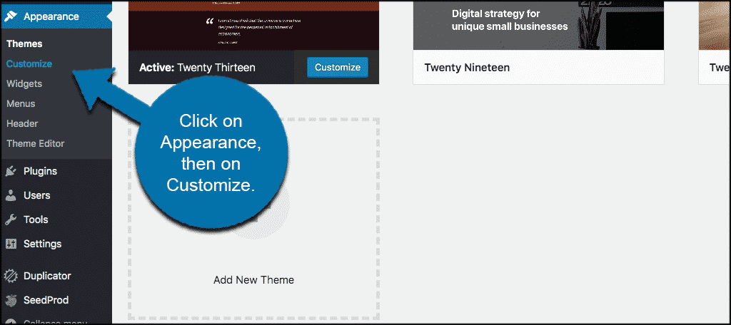Open the Appearance menu
The height and width of the screenshot is (325, 731).
56,16
